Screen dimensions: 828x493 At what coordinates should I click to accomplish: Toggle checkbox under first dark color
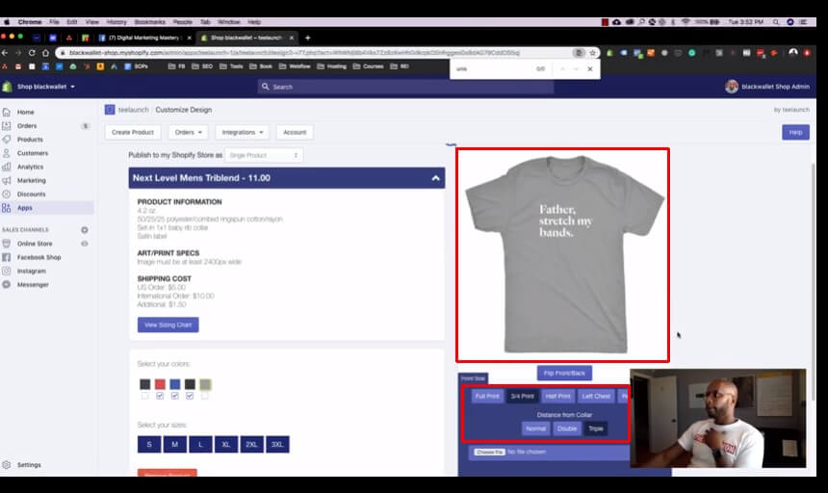click(x=144, y=396)
